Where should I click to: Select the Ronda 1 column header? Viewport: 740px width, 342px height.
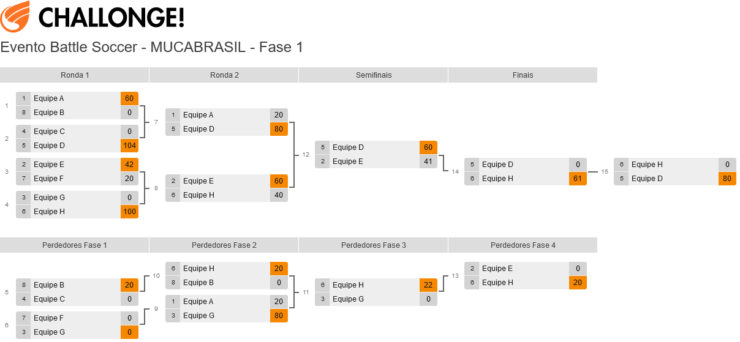pyautogui.click(x=75, y=75)
